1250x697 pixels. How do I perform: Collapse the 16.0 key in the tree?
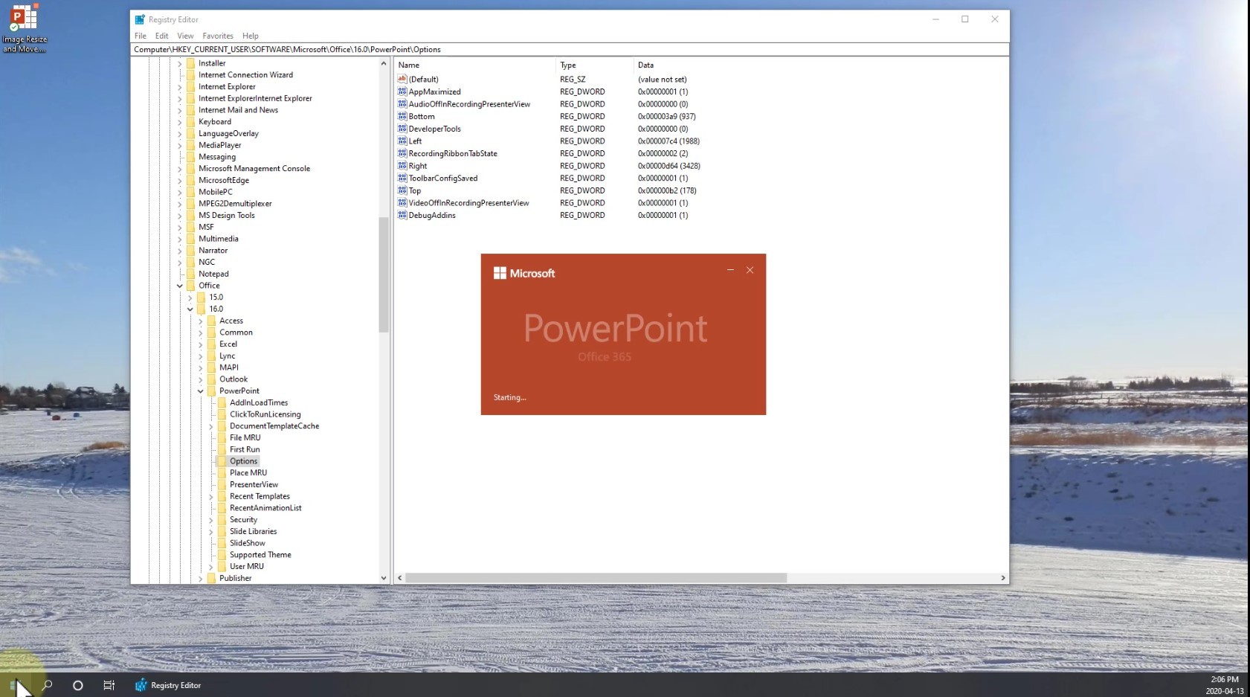tap(191, 309)
